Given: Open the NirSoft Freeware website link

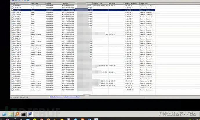Looking at the screenshot, I should 65,97.
